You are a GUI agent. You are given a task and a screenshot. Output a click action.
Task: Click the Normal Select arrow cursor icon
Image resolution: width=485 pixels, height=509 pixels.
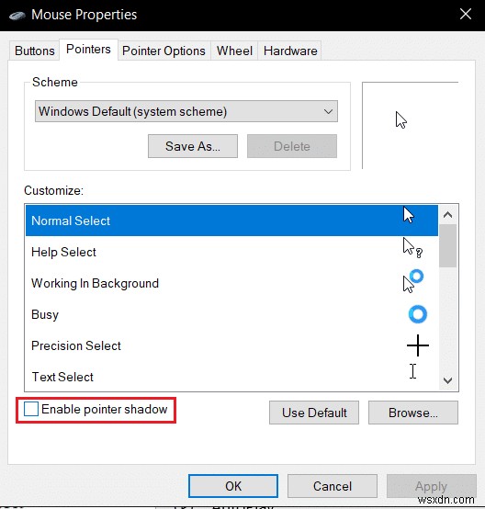(409, 215)
